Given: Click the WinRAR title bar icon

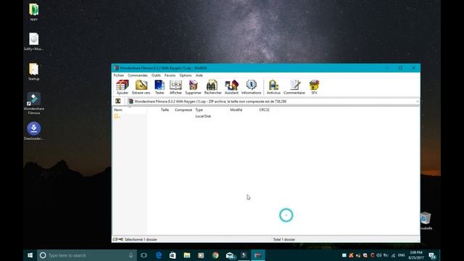Looking at the screenshot, I should (x=116, y=68).
